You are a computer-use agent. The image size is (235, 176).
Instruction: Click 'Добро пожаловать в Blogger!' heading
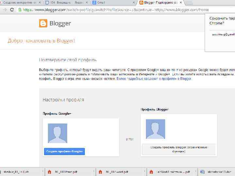[x=41, y=41]
